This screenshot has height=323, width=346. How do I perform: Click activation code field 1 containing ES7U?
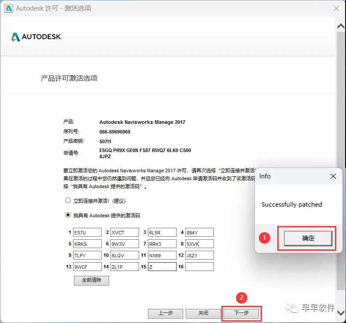88,232
